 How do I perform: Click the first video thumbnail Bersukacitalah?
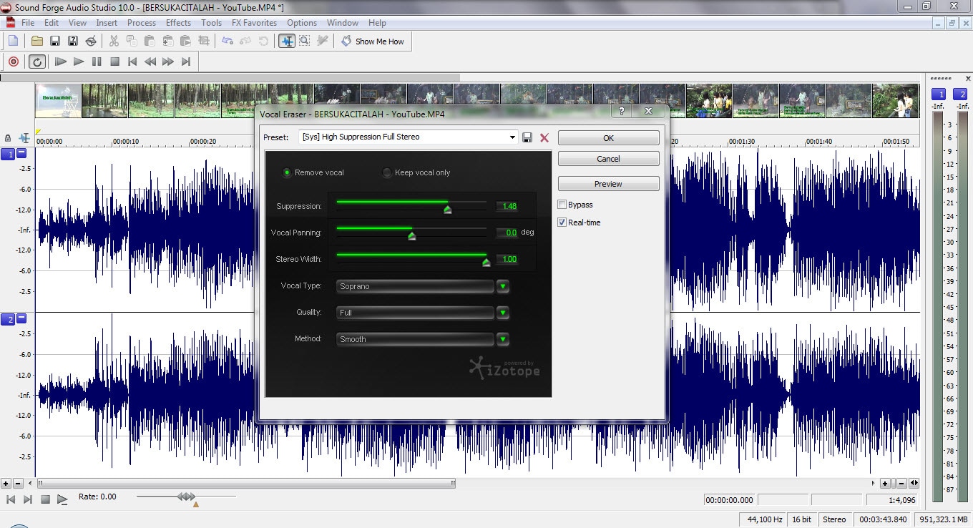click(x=59, y=100)
